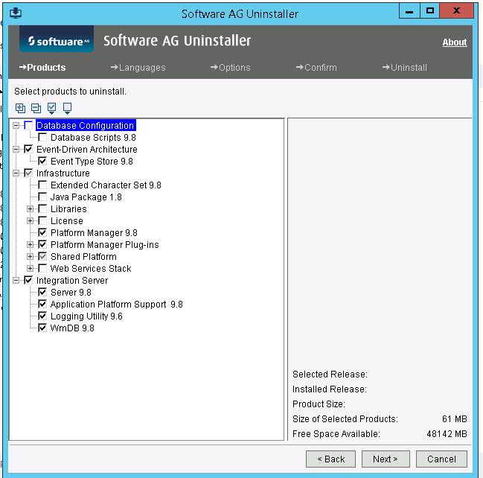Image resolution: width=483 pixels, height=478 pixels.
Task: Uncheck the Logging Utility 9.6 checkbox
Action: click(42, 316)
